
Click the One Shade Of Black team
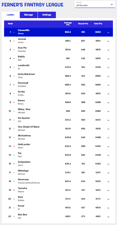click(29, 127)
